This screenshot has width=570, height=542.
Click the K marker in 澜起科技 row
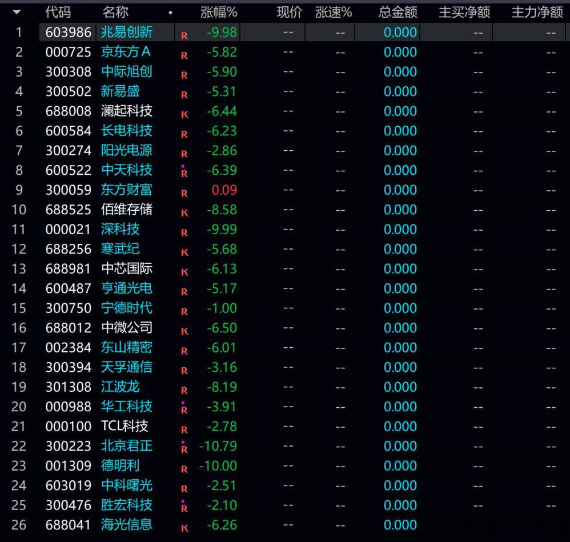click(x=184, y=114)
